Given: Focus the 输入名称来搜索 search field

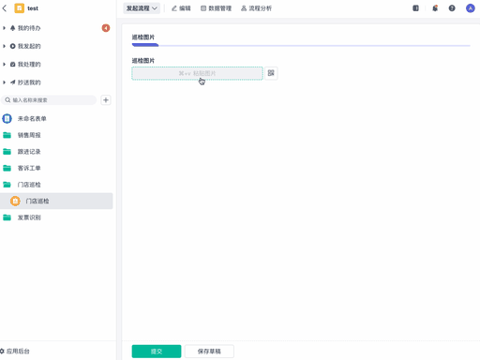Looking at the screenshot, I should click(x=49, y=100).
